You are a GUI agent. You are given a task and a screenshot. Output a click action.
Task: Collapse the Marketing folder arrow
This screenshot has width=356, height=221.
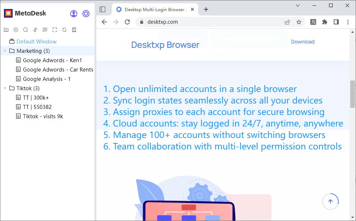[x=5, y=51]
